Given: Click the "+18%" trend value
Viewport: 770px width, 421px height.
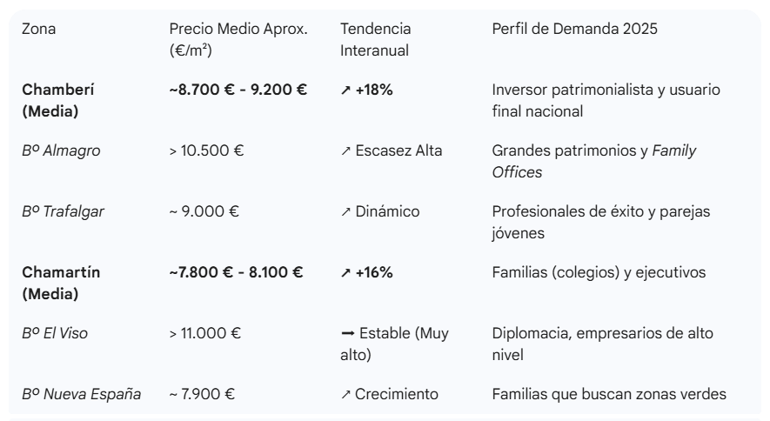Looking at the screenshot, I should click(367, 90).
